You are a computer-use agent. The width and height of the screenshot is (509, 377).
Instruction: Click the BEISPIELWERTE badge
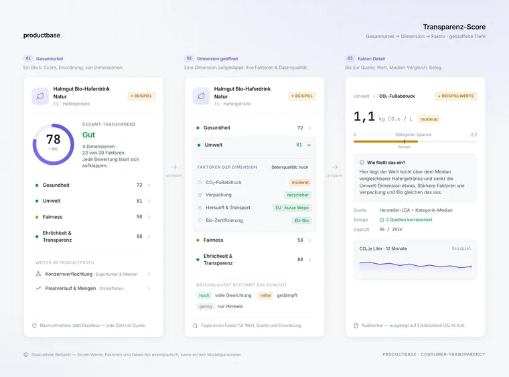[456, 96]
